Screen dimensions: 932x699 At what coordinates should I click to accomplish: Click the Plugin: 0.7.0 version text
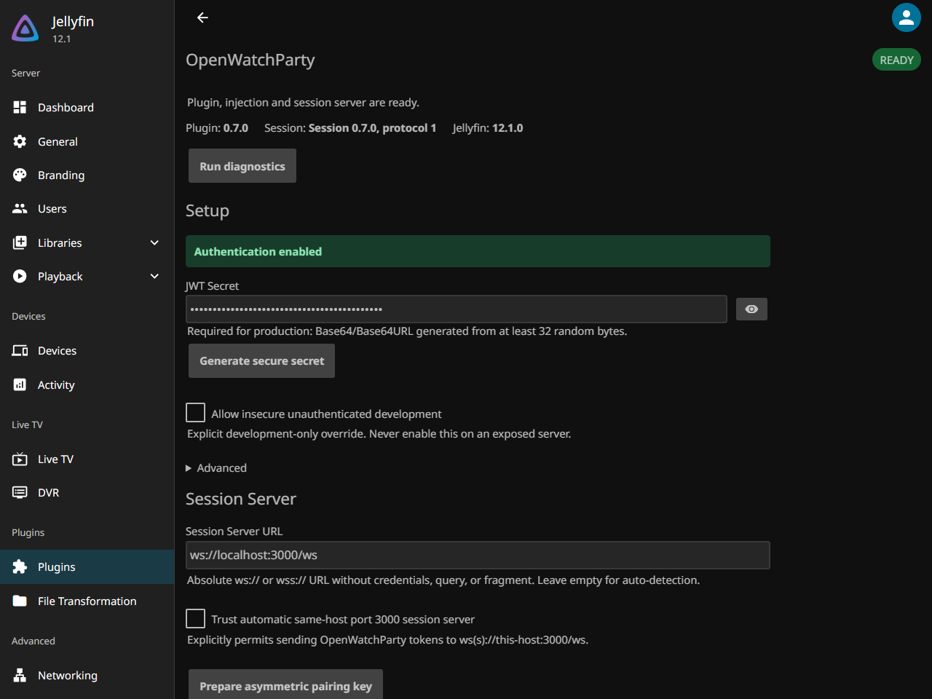217,128
